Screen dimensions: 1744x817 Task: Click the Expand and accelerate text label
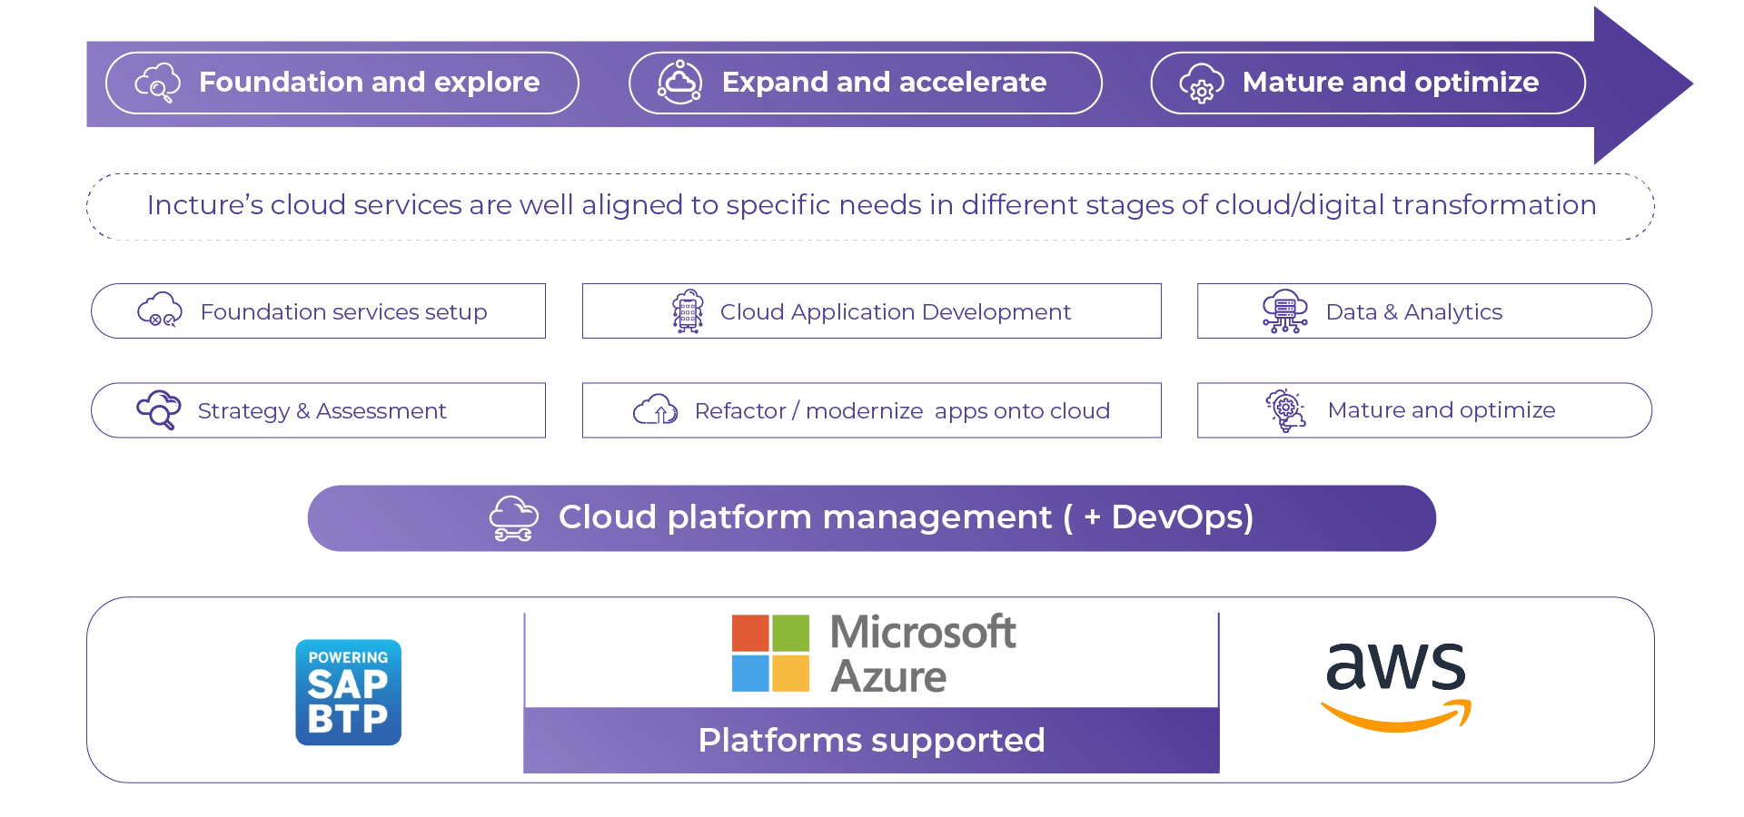(x=884, y=83)
